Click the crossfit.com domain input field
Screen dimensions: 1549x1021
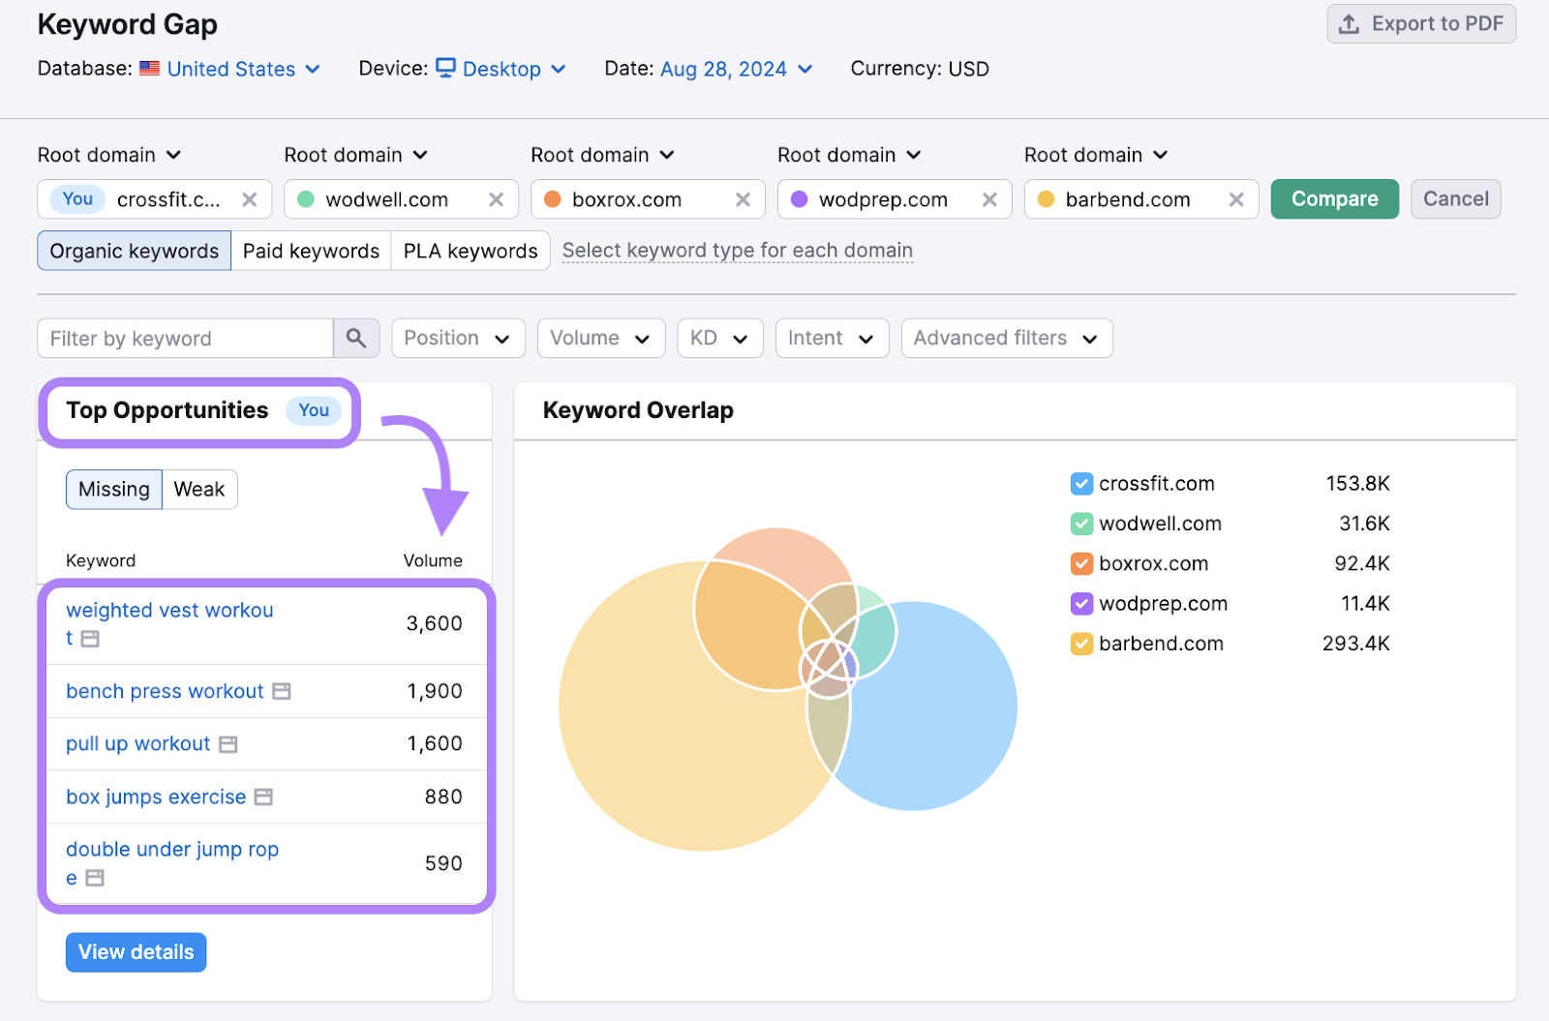[x=155, y=199]
